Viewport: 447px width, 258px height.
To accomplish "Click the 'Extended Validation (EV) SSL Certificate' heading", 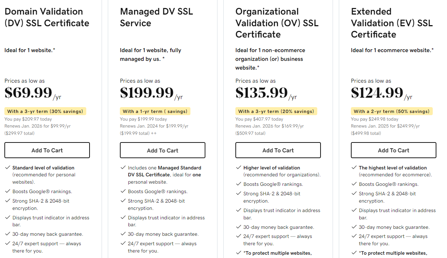I will (392, 23).
